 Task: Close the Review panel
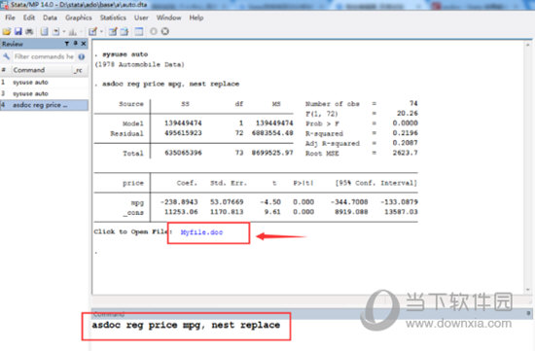point(84,44)
